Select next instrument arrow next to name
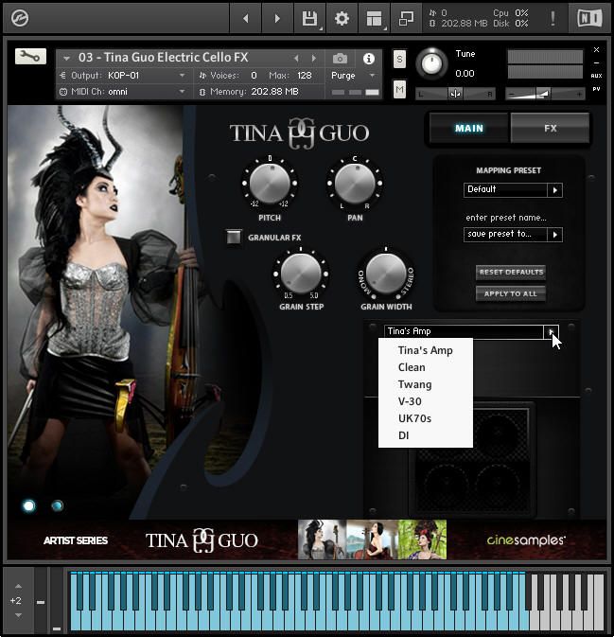 [x=313, y=59]
